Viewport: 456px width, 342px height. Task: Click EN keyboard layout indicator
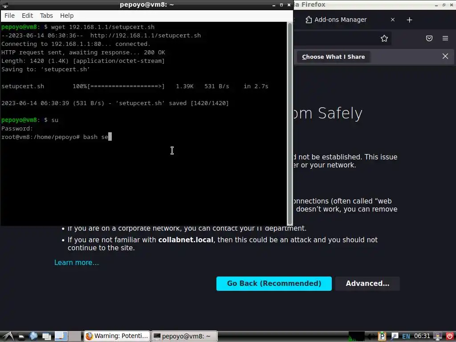coord(406,337)
